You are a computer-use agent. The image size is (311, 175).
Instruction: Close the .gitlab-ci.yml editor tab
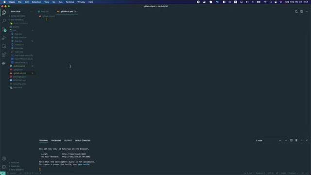pyautogui.click(x=75, y=12)
